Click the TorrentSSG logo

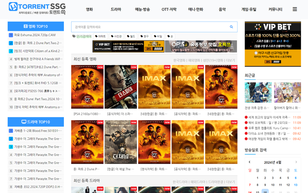[x=37, y=8]
